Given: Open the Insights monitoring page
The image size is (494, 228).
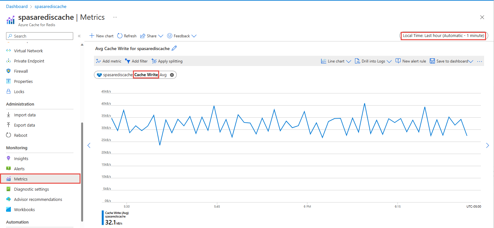Looking at the screenshot, I should [x=20, y=158].
